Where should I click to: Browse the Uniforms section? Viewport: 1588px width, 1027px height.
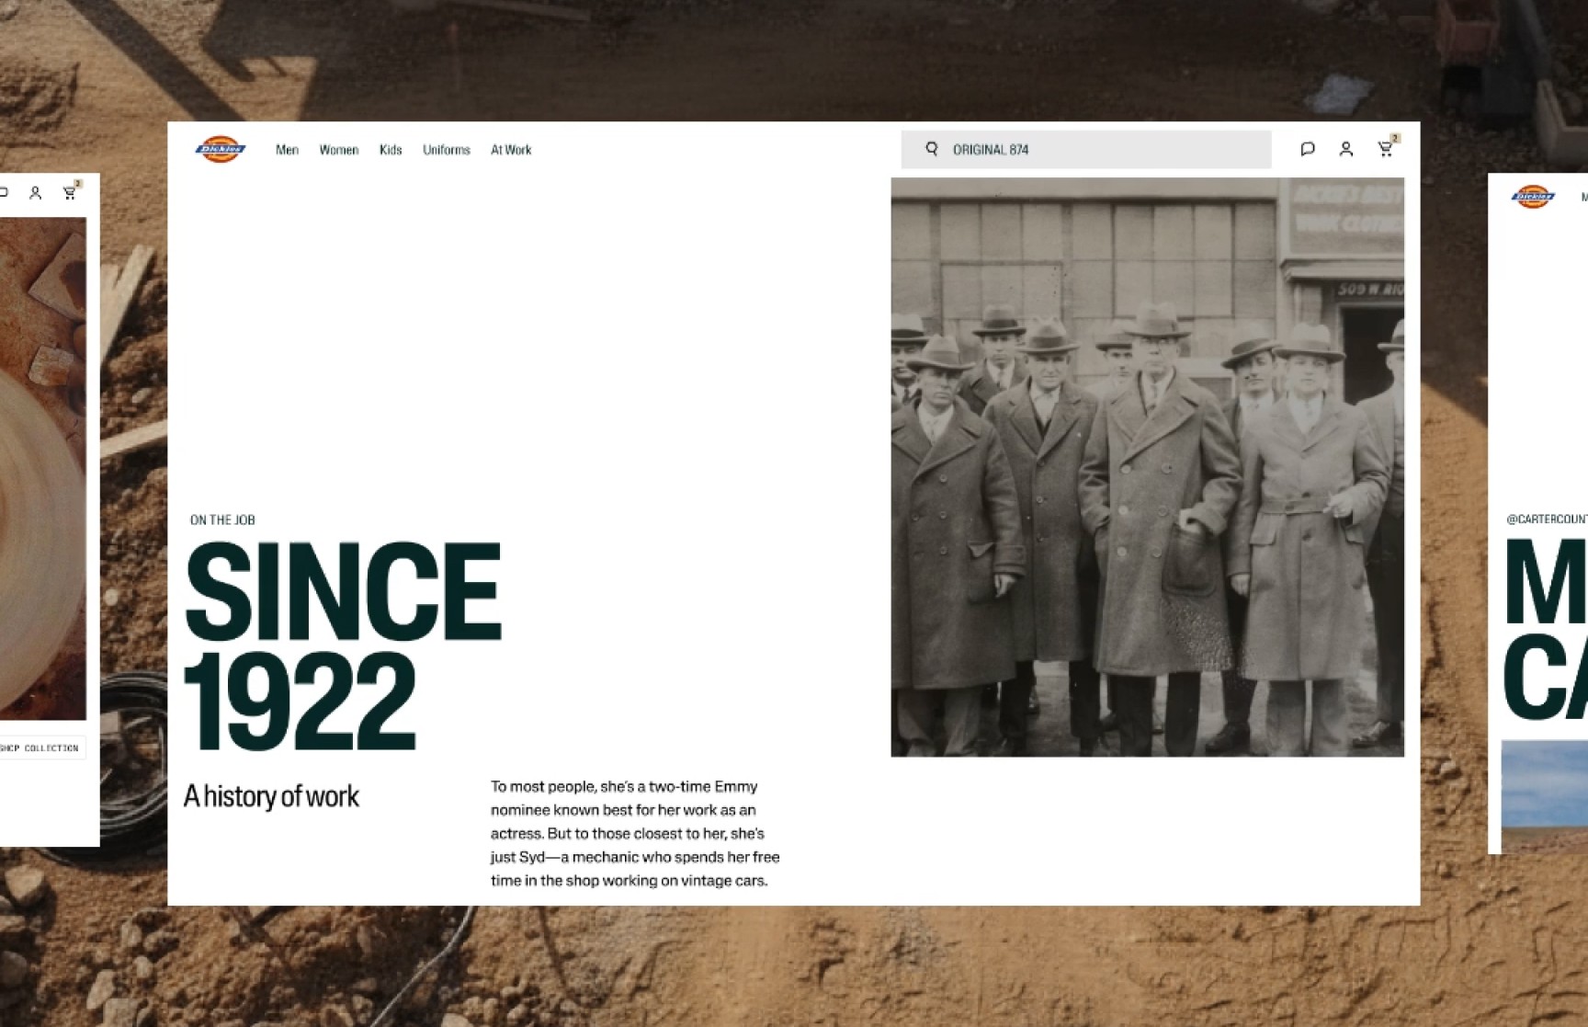[446, 150]
